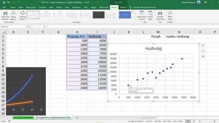
Task: Open the Name Box dropdown arrow
Action: (25, 27)
